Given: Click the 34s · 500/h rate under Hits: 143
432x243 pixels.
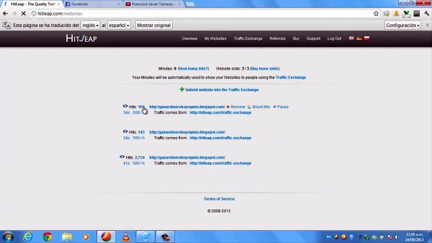Looking at the screenshot, I should (134, 138).
